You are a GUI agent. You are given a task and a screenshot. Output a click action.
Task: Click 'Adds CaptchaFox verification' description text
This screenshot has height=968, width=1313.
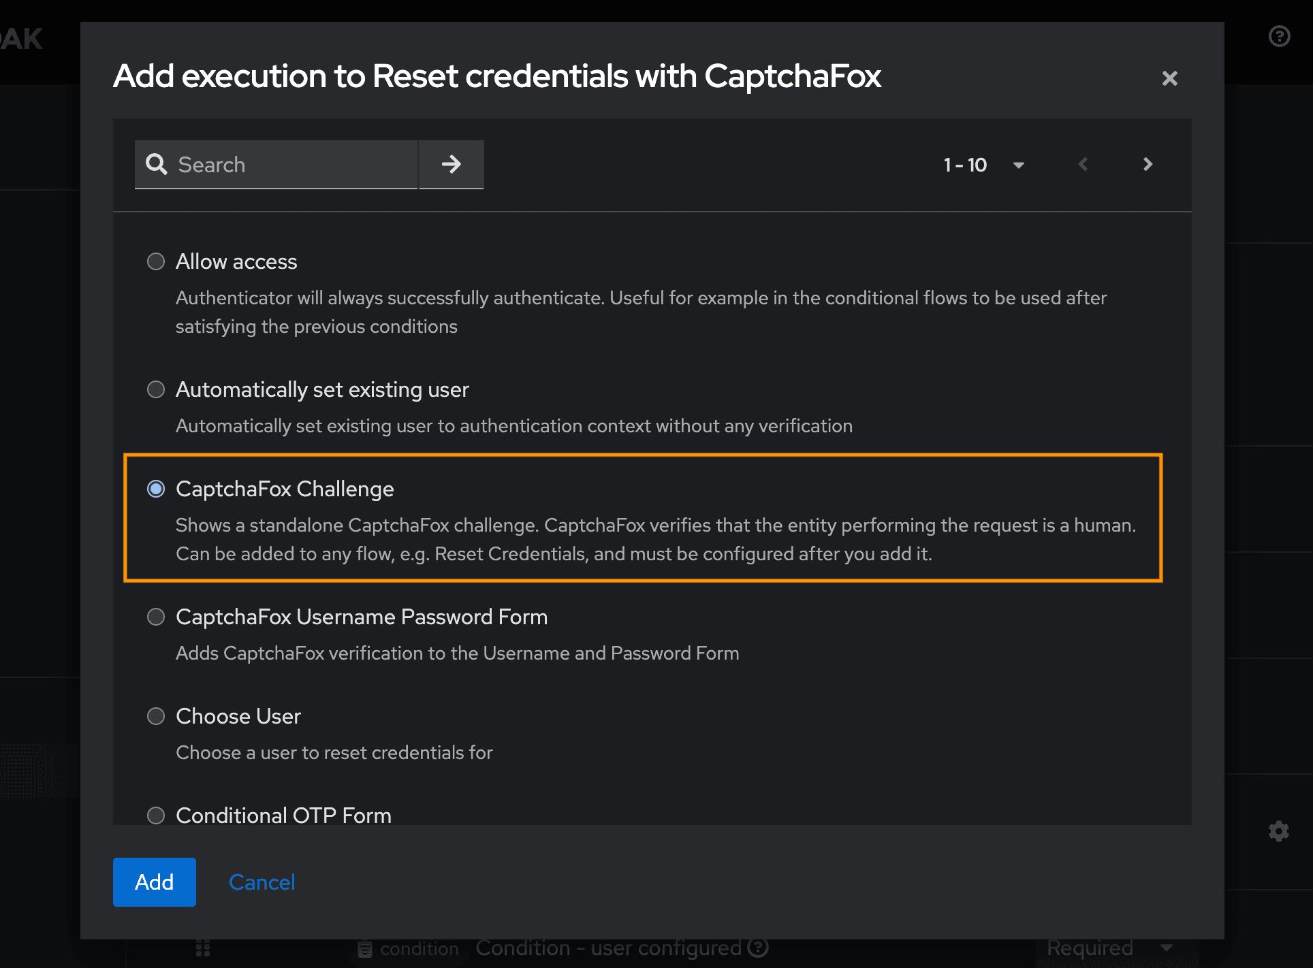tap(458, 653)
